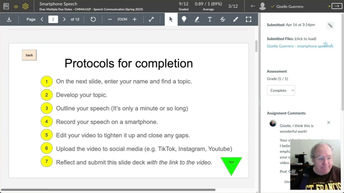Click the document horizontal scrollbar
Viewport: 344px width, 193px height.
108,190
